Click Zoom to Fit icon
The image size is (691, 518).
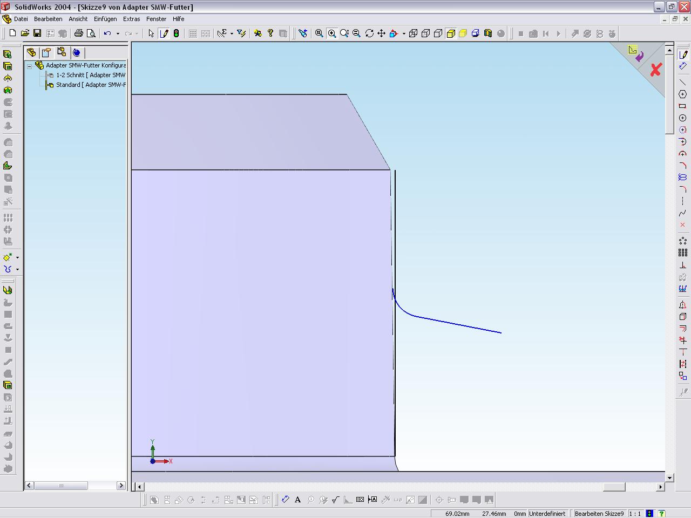pos(319,33)
